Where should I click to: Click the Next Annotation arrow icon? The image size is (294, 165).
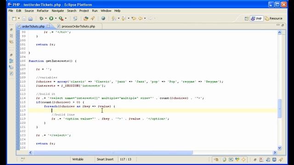click(113, 18)
